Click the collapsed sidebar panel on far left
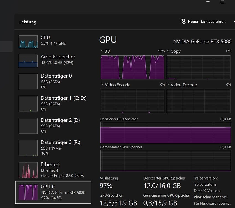Viewport: 235px width, 208px height. pos(6,46)
